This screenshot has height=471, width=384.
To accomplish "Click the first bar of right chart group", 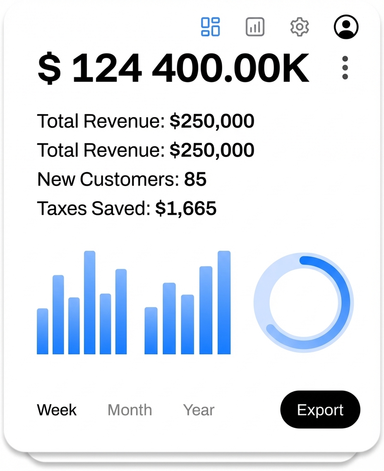I will 151,330.
